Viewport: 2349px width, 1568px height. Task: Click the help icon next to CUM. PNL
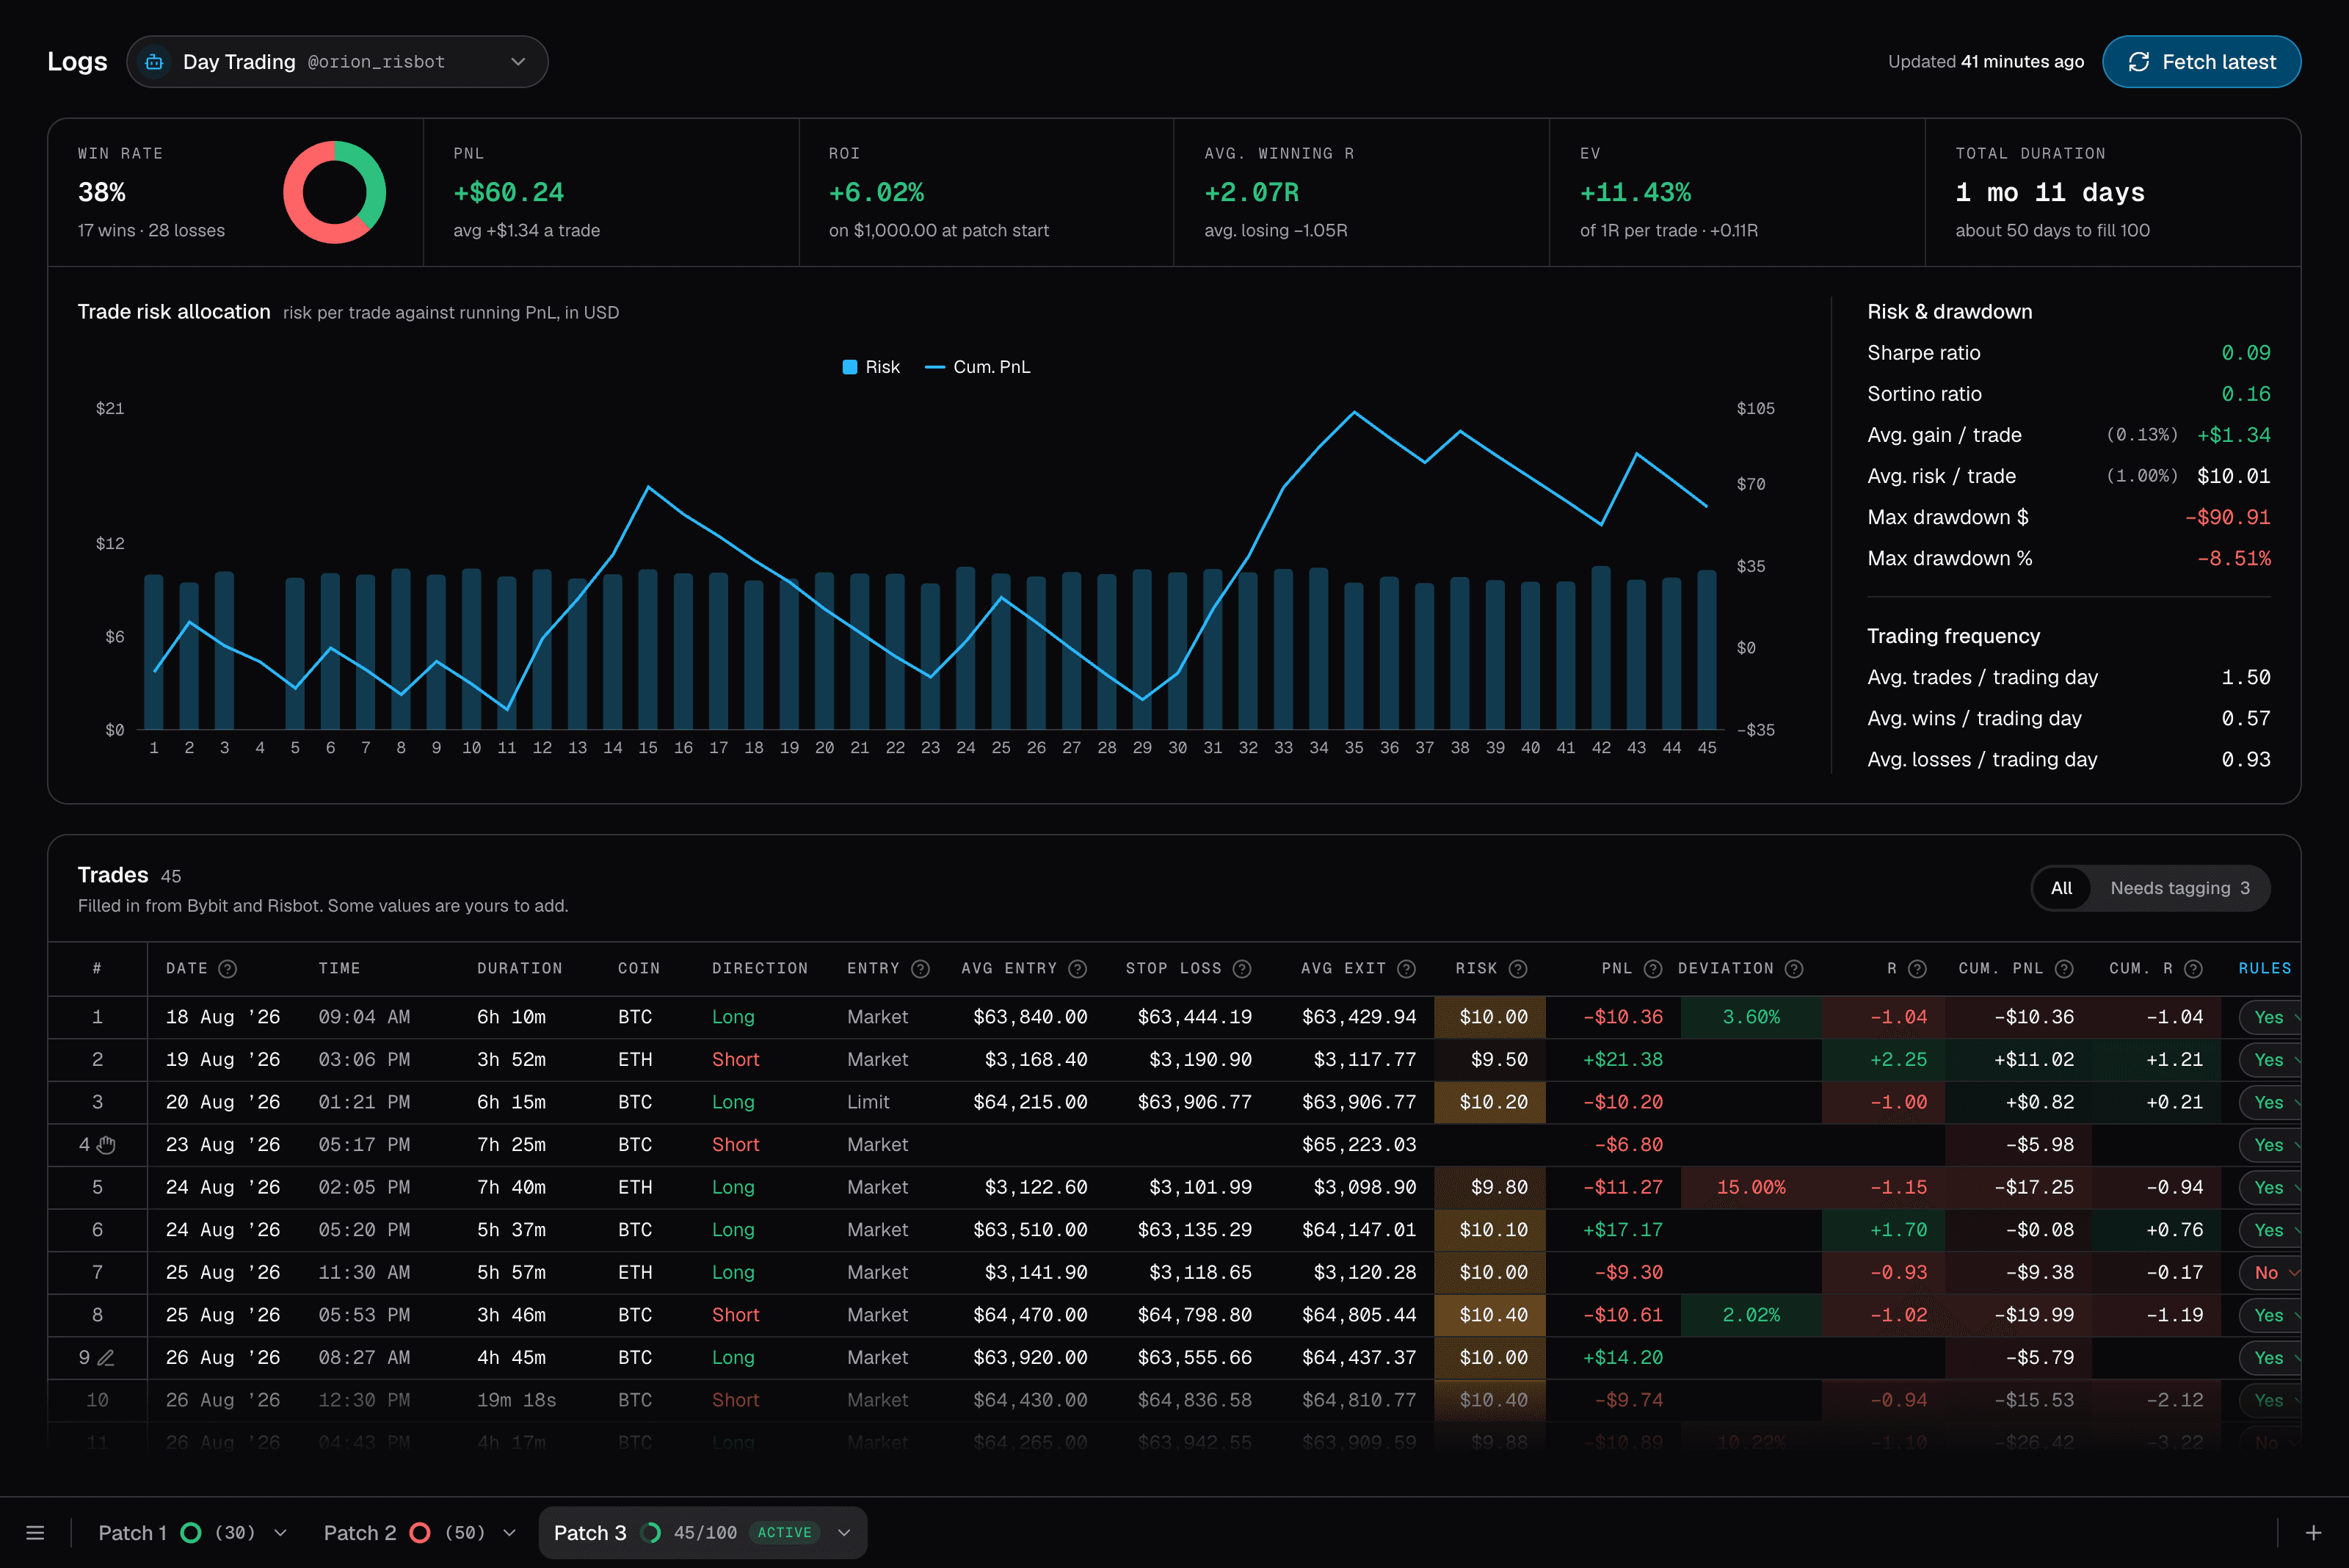tap(2064, 968)
